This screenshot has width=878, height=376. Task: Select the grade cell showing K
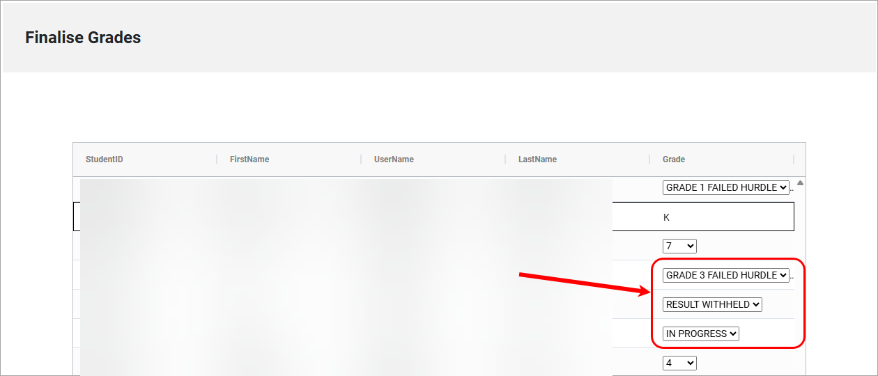click(x=722, y=217)
